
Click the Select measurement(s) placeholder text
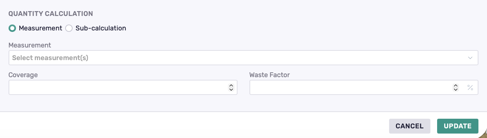[x=50, y=58]
